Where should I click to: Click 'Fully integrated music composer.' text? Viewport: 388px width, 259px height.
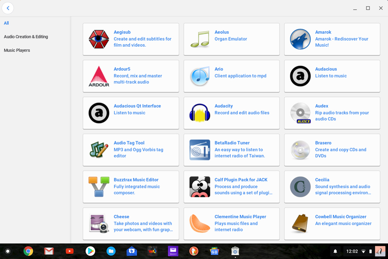[x=137, y=190]
